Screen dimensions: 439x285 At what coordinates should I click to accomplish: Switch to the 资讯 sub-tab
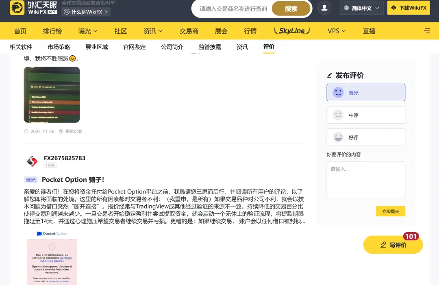click(242, 47)
